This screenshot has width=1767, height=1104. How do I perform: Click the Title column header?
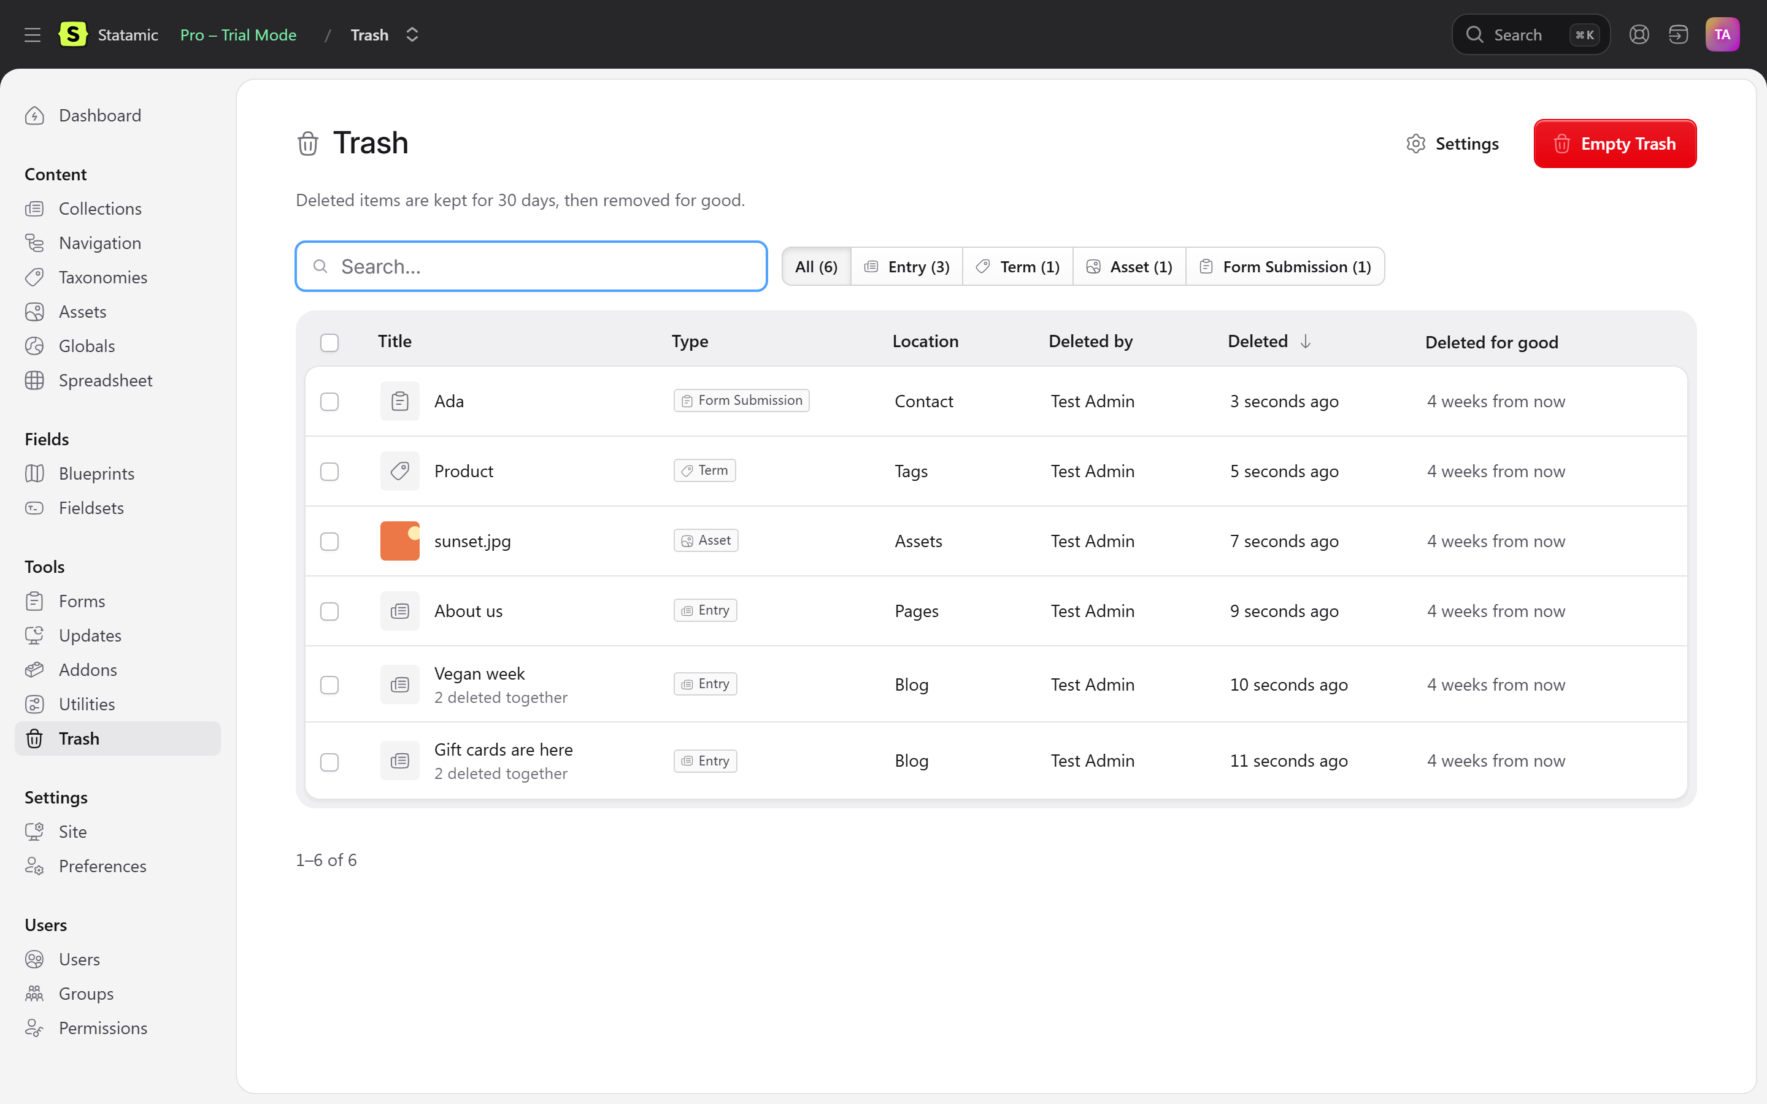[395, 341]
